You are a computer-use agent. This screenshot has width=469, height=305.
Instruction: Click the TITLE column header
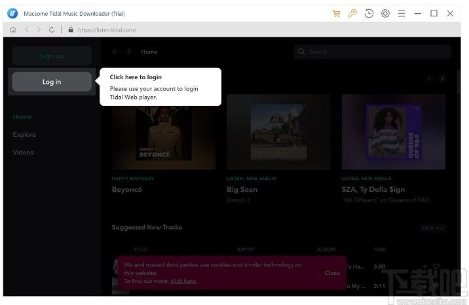click(141, 249)
